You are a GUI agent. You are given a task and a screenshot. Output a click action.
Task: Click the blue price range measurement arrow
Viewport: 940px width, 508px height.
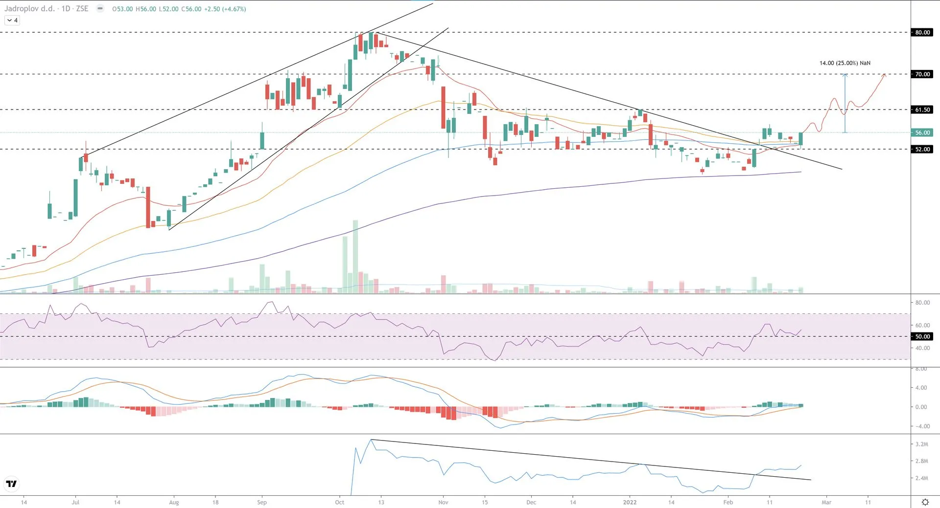(845, 103)
